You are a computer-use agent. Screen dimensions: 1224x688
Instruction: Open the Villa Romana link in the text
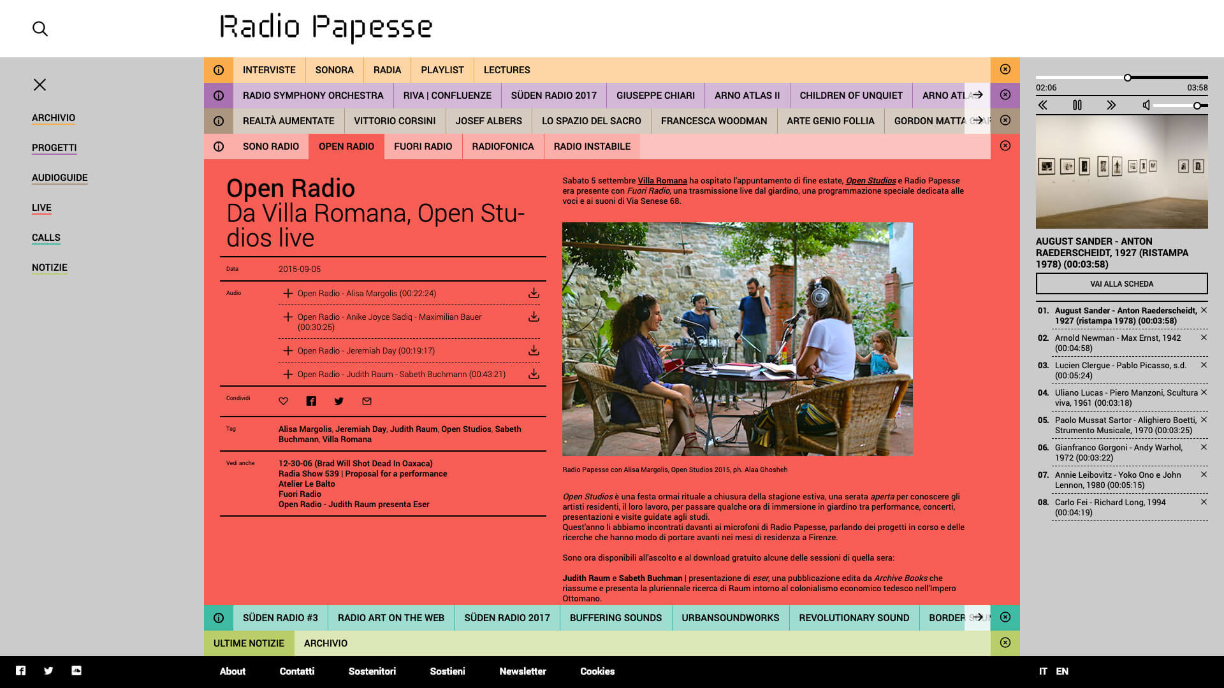coord(662,180)
